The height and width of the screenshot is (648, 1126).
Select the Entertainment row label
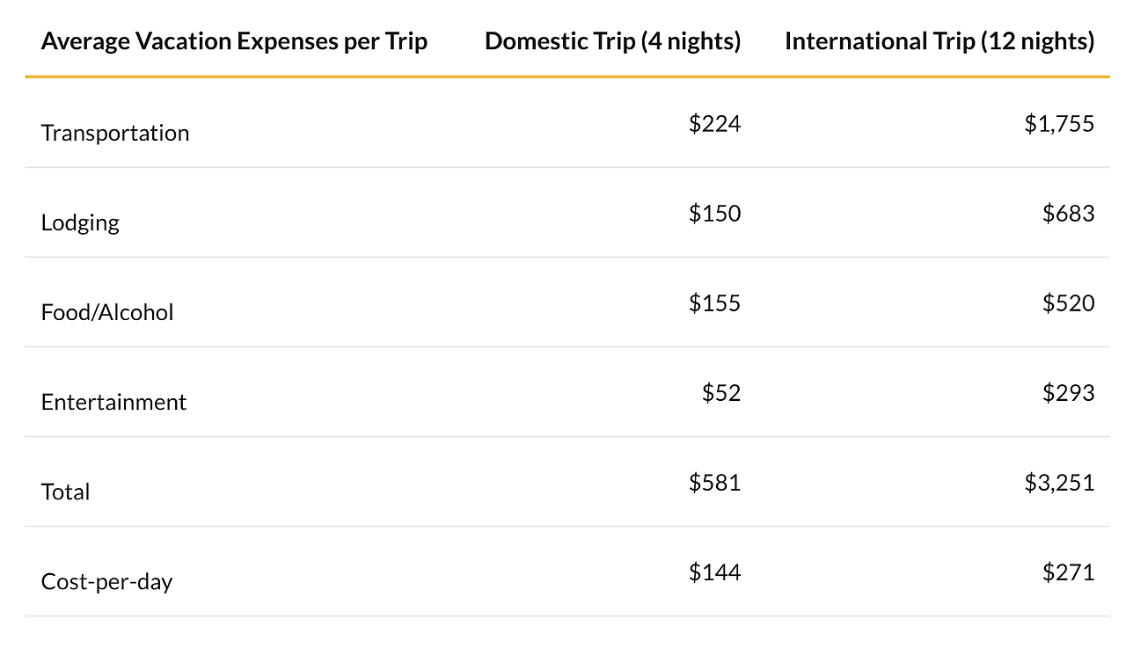(x=113, y=402)
